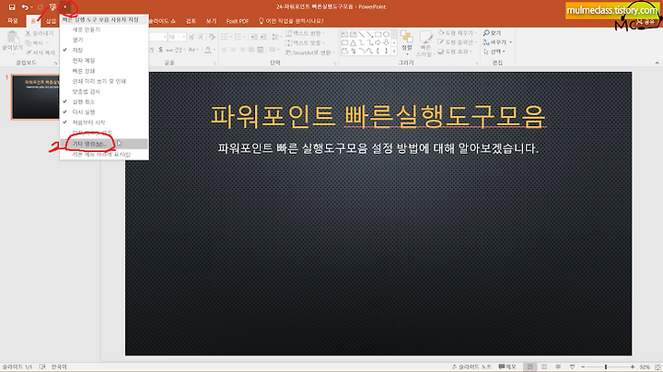The height and width of the screenshot is (372, 663).
Task: Expand the shapes gallery with the More arrow
Action: (394, 52)
